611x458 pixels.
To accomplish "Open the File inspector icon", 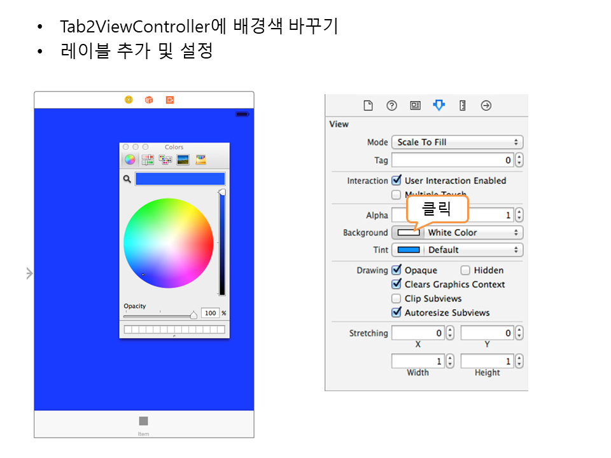I will 368,106.
